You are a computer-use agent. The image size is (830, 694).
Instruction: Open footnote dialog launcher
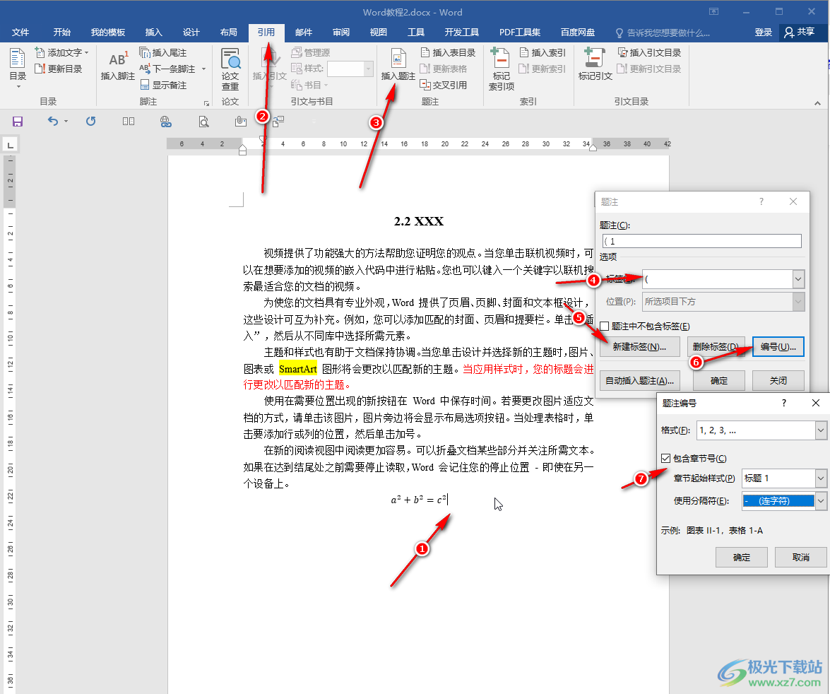(206, 102)
